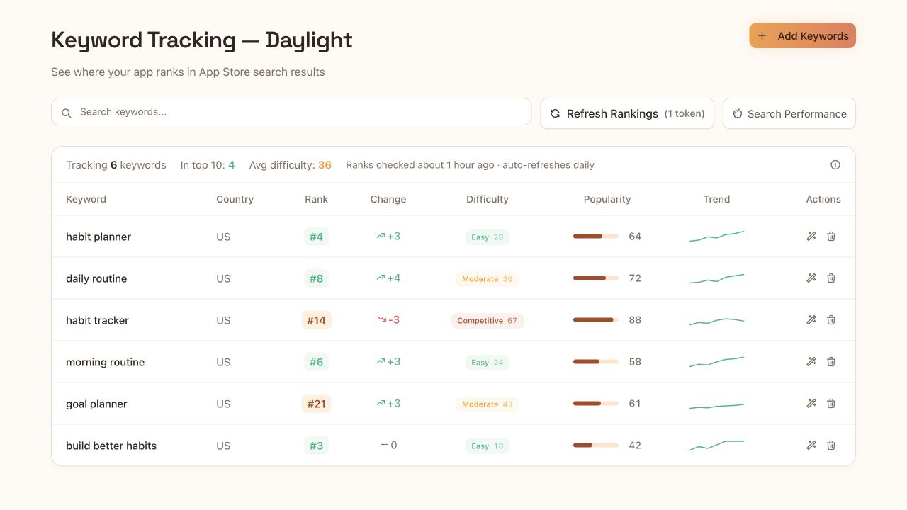Viewport: 907px width, 510px height.
Task: Click the upward trend arrow for daily routine
Action: (x=381, y=278)
